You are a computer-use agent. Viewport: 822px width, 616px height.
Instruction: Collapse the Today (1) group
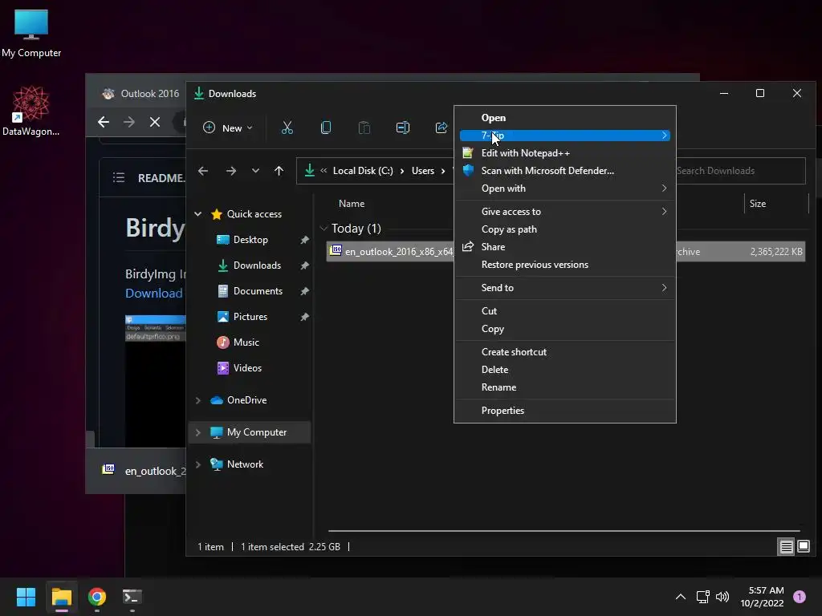324,229
